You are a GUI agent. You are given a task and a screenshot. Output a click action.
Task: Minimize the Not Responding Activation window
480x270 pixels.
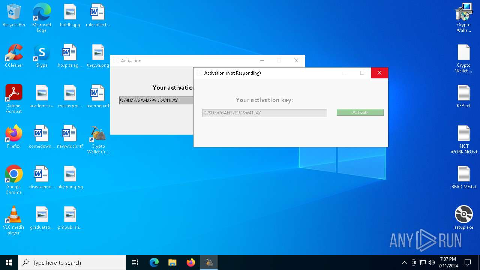345,73
